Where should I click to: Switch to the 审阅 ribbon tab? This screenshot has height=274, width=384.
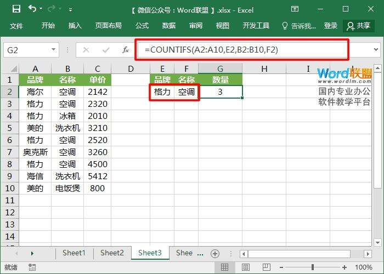196,25
